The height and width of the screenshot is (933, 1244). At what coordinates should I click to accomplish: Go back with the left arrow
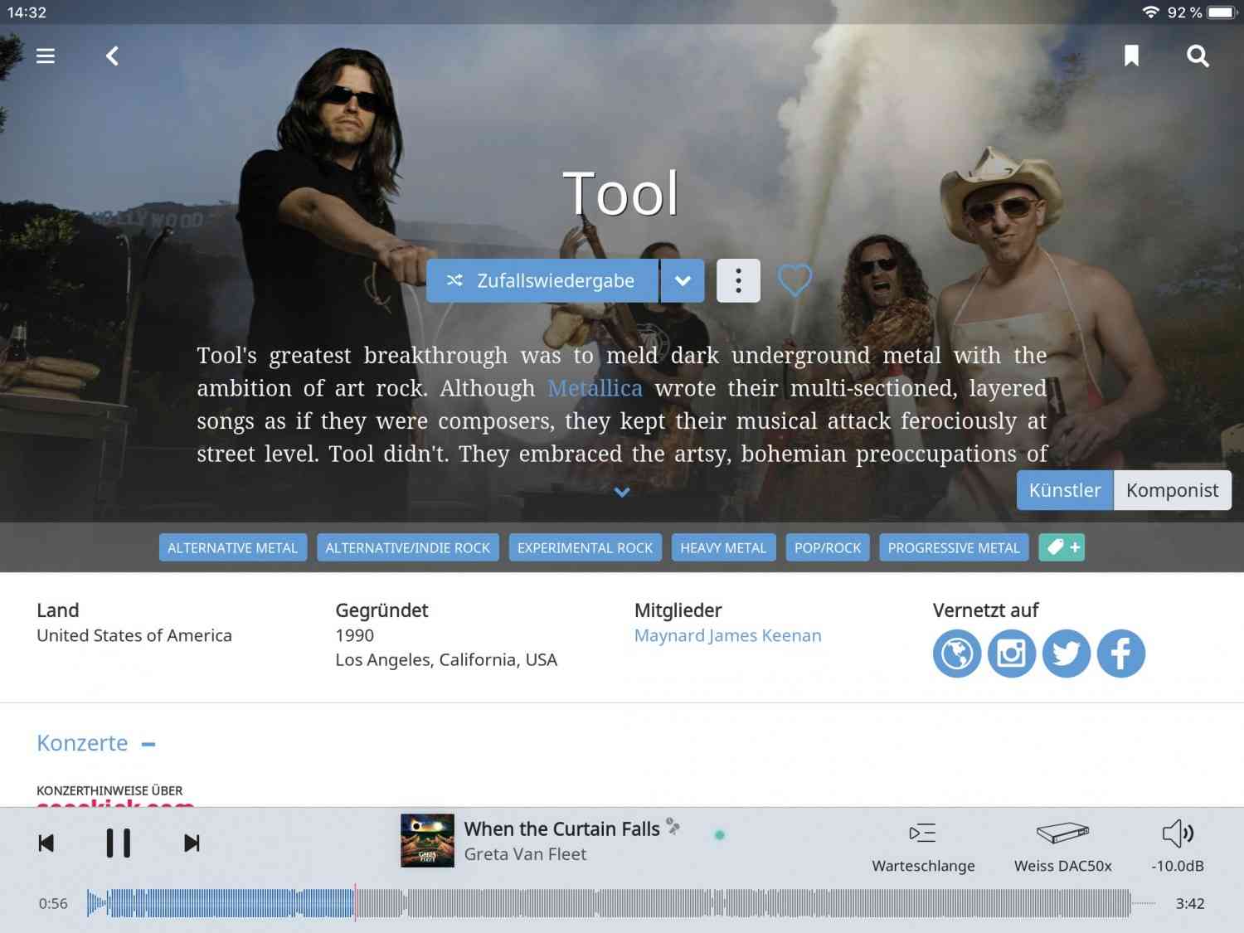coord(113,56)
